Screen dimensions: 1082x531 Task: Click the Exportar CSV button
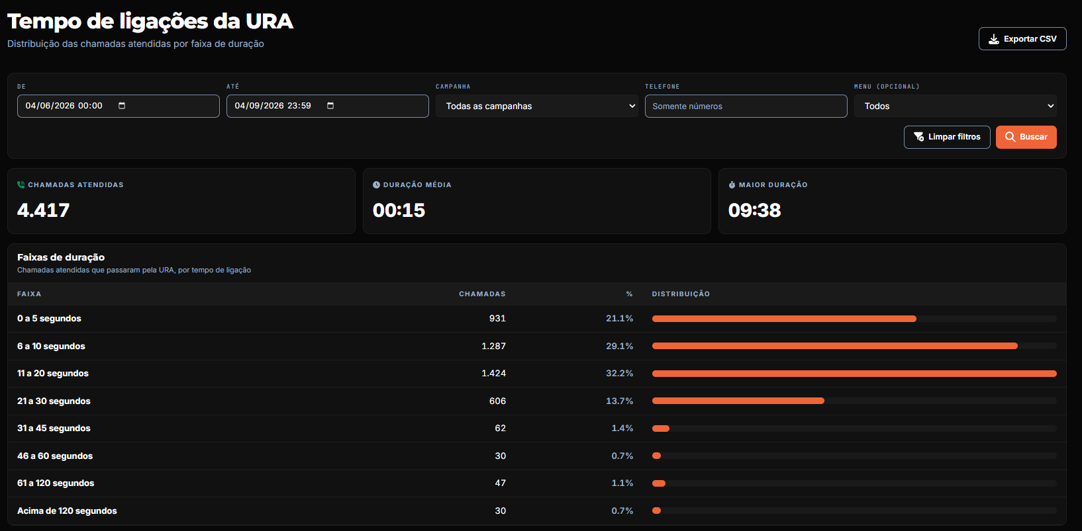(1022, 39)
